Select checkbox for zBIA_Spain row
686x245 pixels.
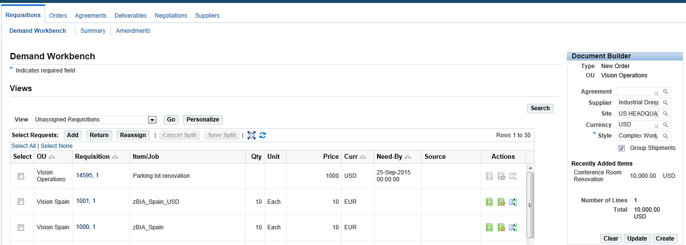[21, 227]
